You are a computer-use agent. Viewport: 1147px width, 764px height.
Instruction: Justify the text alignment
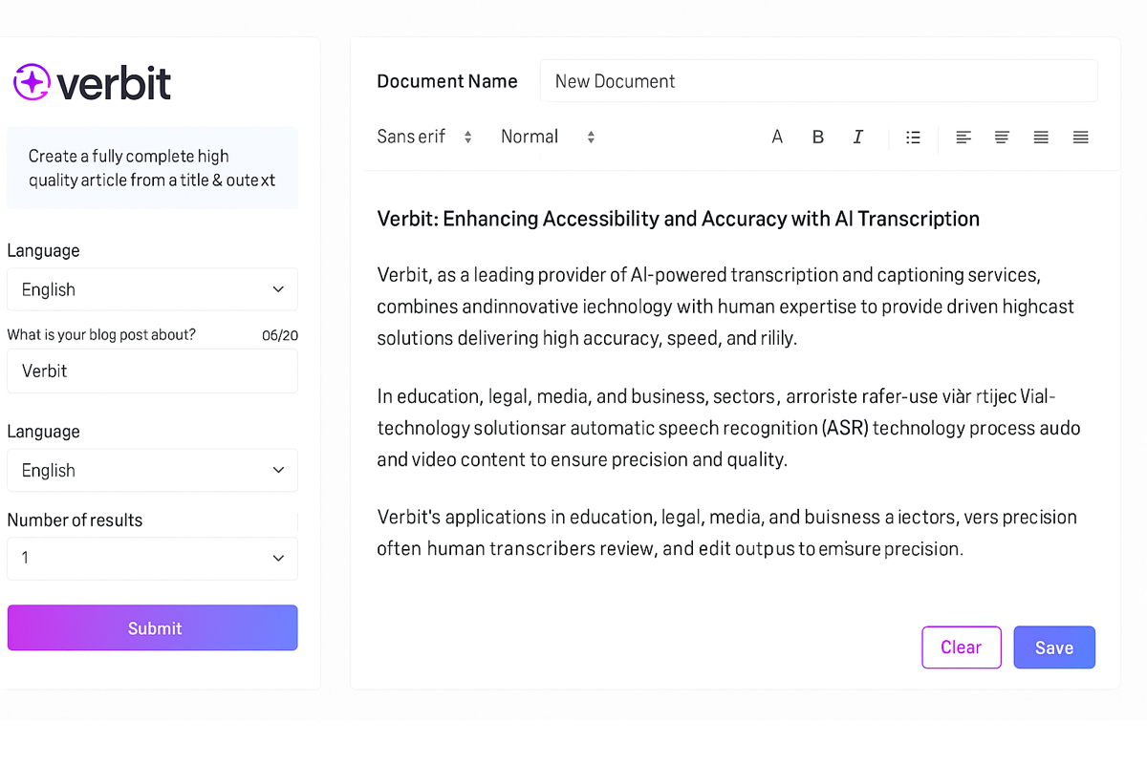coord(1080,138)
